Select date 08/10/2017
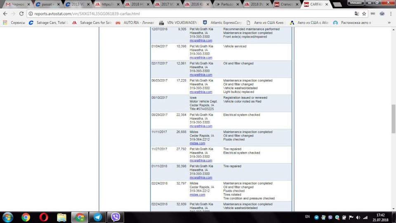Image resolution: width=396 pixels, height=223 pixels. 159,97
